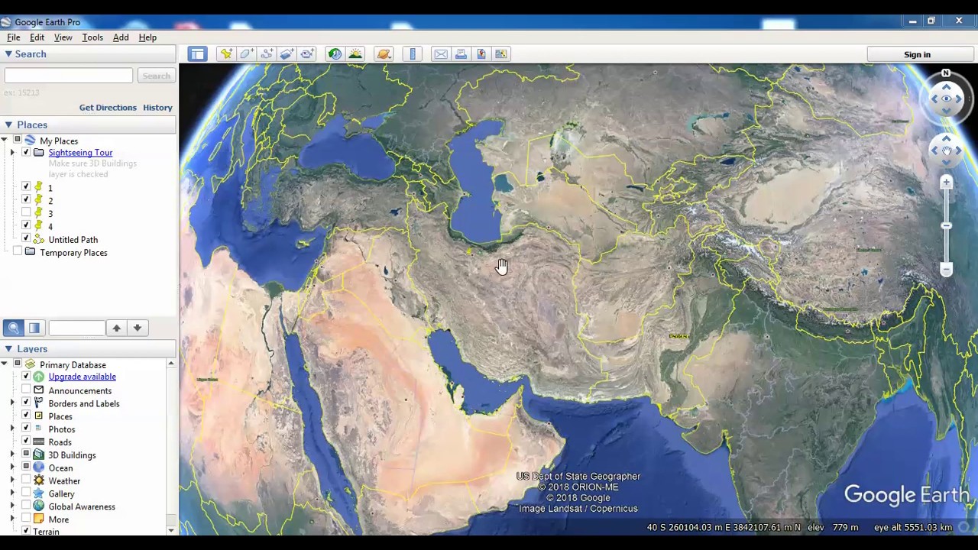This screenshot has height=550, width=978.
Task: Open the Ruler measurement tool
Action: (413, 54)
